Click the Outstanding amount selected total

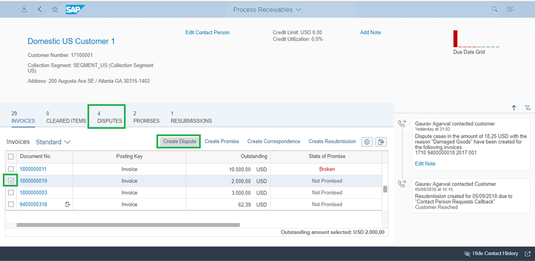[333, 232]
